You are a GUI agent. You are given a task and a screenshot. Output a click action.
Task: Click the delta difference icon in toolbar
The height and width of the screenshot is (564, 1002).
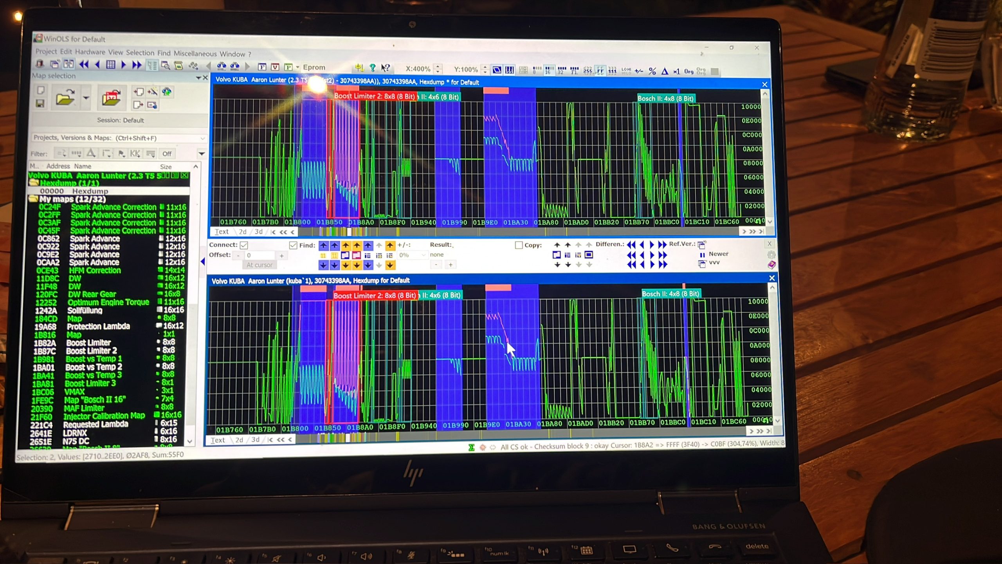(665, 71)
